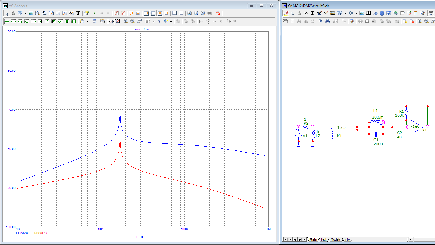
Task: Click the diagonal wire tool in schematic toolbar
Action: [326, 13]
